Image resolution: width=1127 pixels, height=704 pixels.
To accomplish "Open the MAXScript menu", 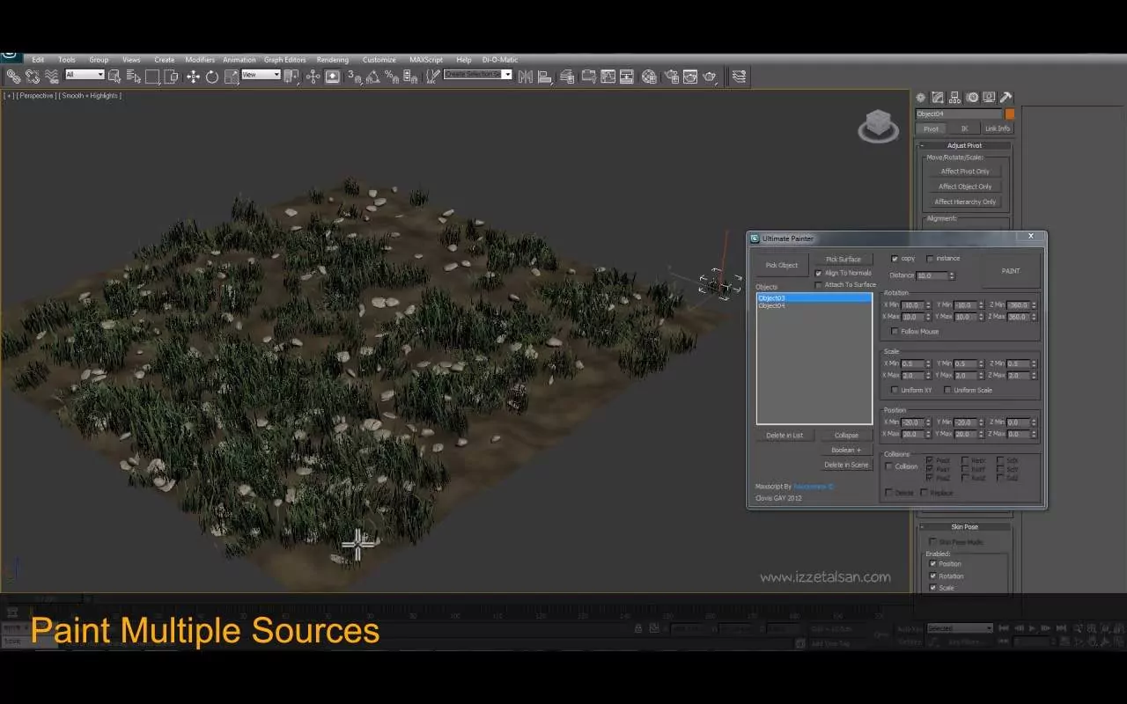I will point(426,60).
